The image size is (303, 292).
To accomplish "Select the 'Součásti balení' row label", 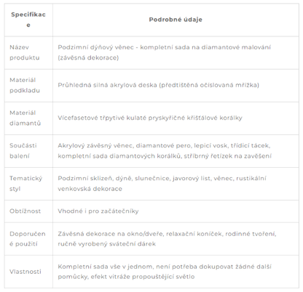I will click(x=23, y=150).
